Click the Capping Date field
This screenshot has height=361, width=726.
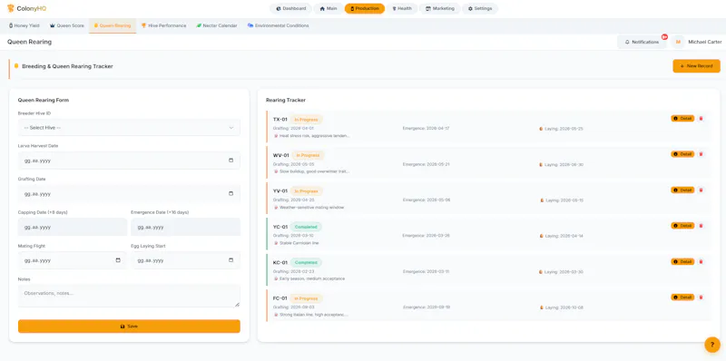pos(73,228)
